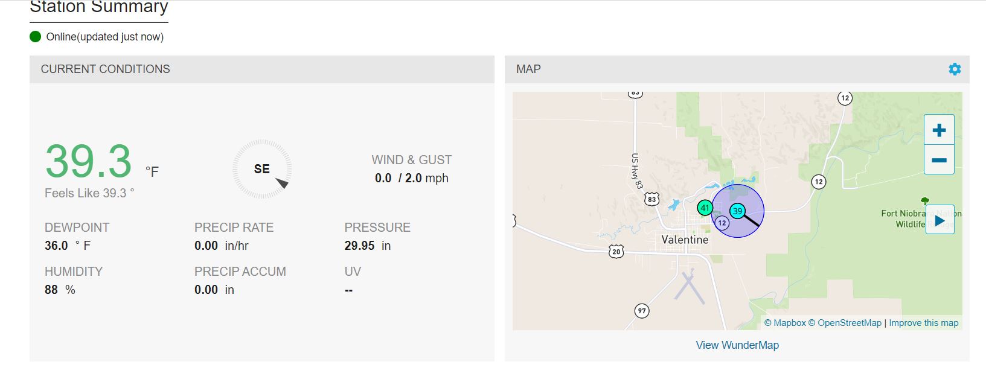Click the Fort Niobrara tree icon
The width and height of the screenshot is (986, 373).
924,201
